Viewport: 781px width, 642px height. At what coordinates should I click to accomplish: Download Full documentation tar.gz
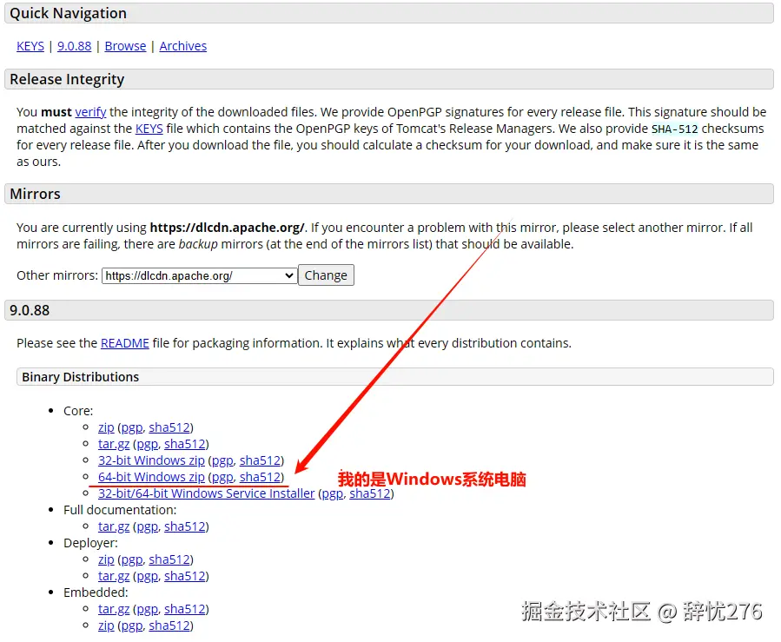[x=114, y=526]
